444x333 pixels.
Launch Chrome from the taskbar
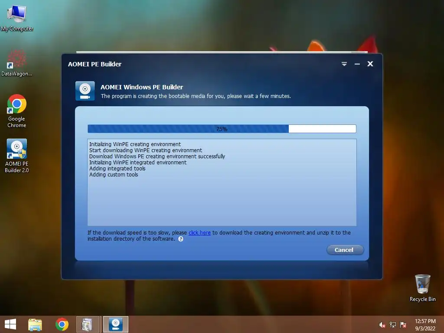(62, 324)
